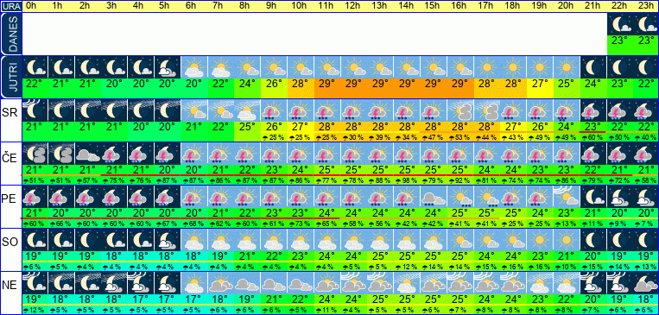Click the 98 % precipitation at ČE 14h

[x=407, y=180]
